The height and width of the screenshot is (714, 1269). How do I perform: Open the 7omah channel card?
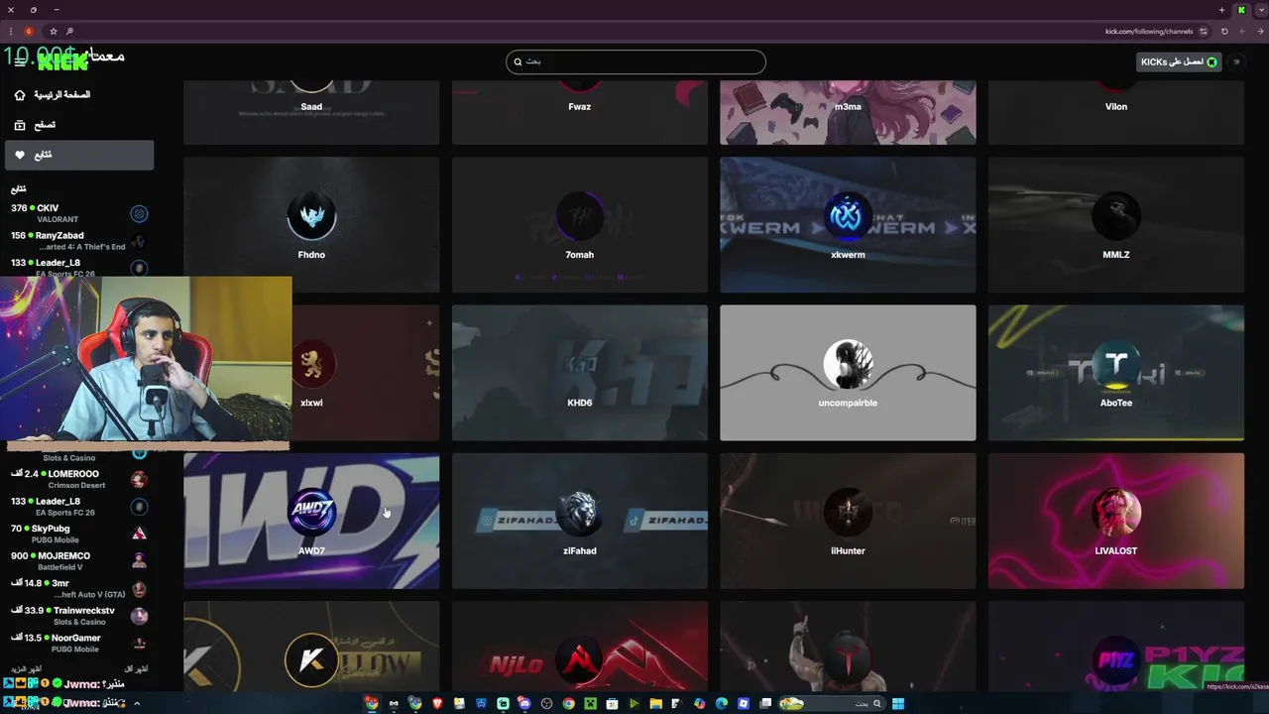tap(580, 225)
